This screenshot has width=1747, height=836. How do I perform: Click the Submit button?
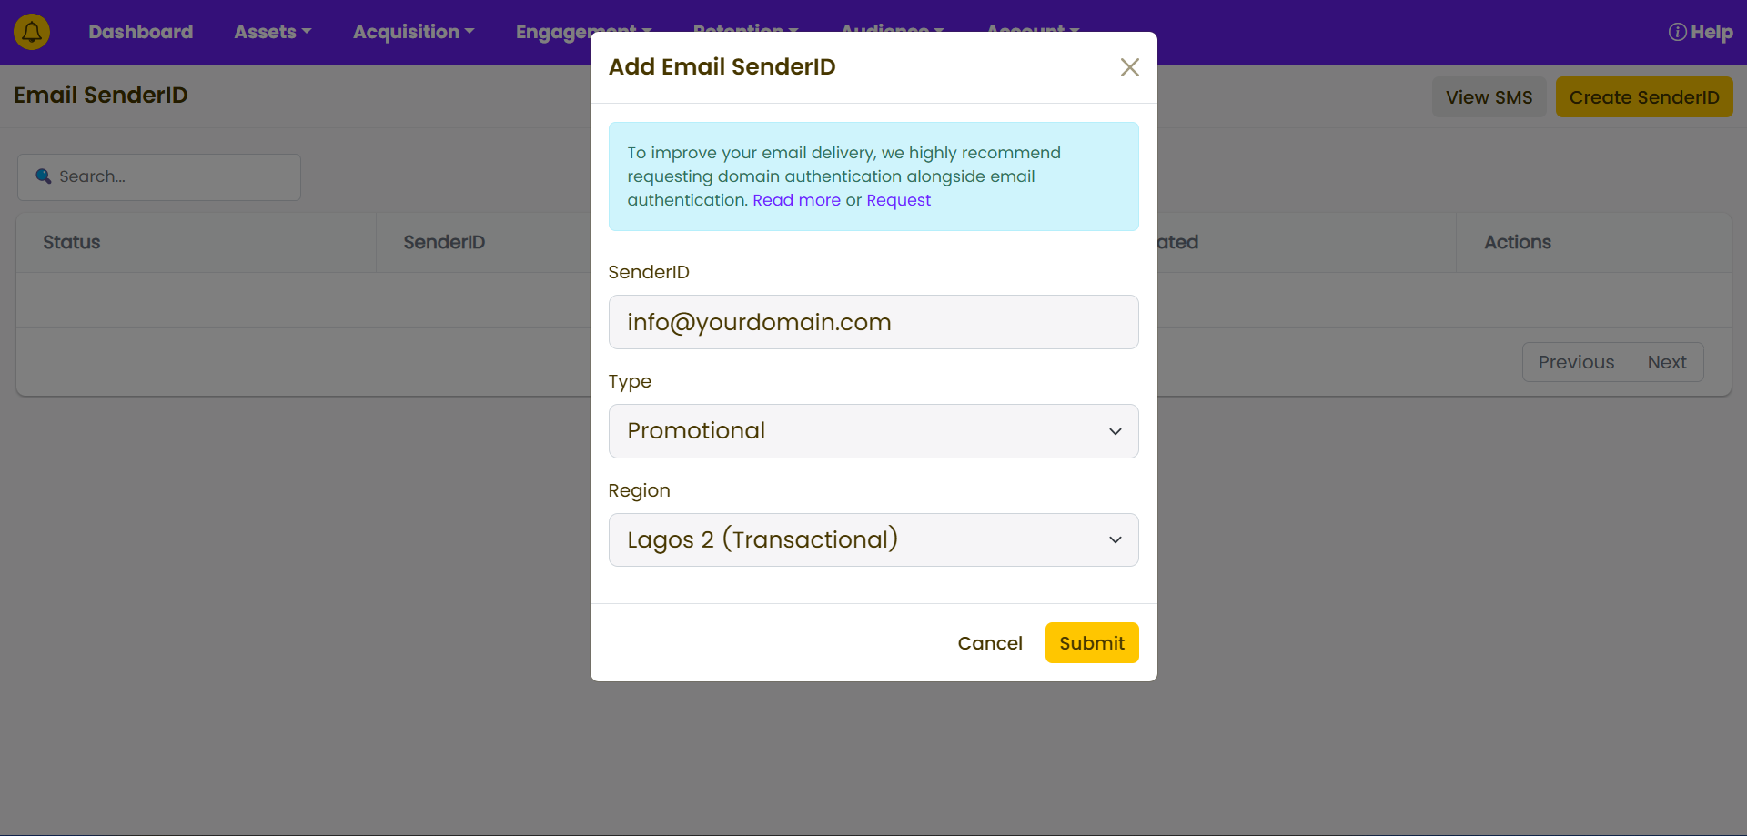pyautogui.click(x=1091, y=643)
